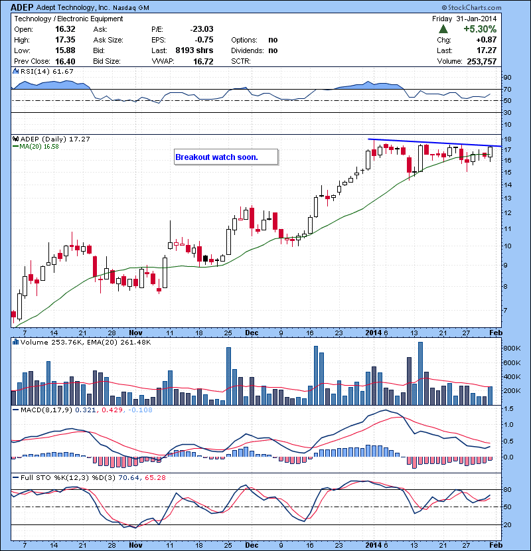
Task: Click the candlestick icon beside ADEP (Daily)
Action: point(15,139)
